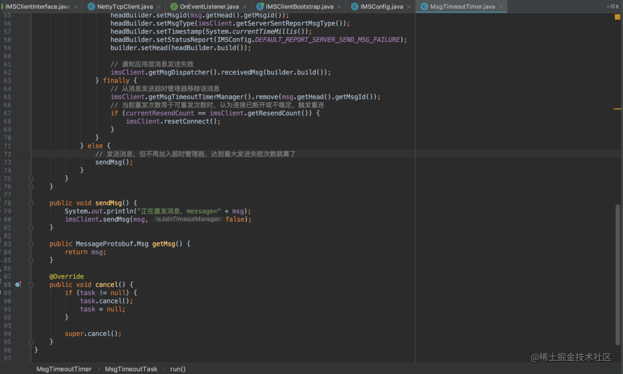Click the fold end marker on line 81
This screenshot has width=623, height=374.
(x=31, y=228)
